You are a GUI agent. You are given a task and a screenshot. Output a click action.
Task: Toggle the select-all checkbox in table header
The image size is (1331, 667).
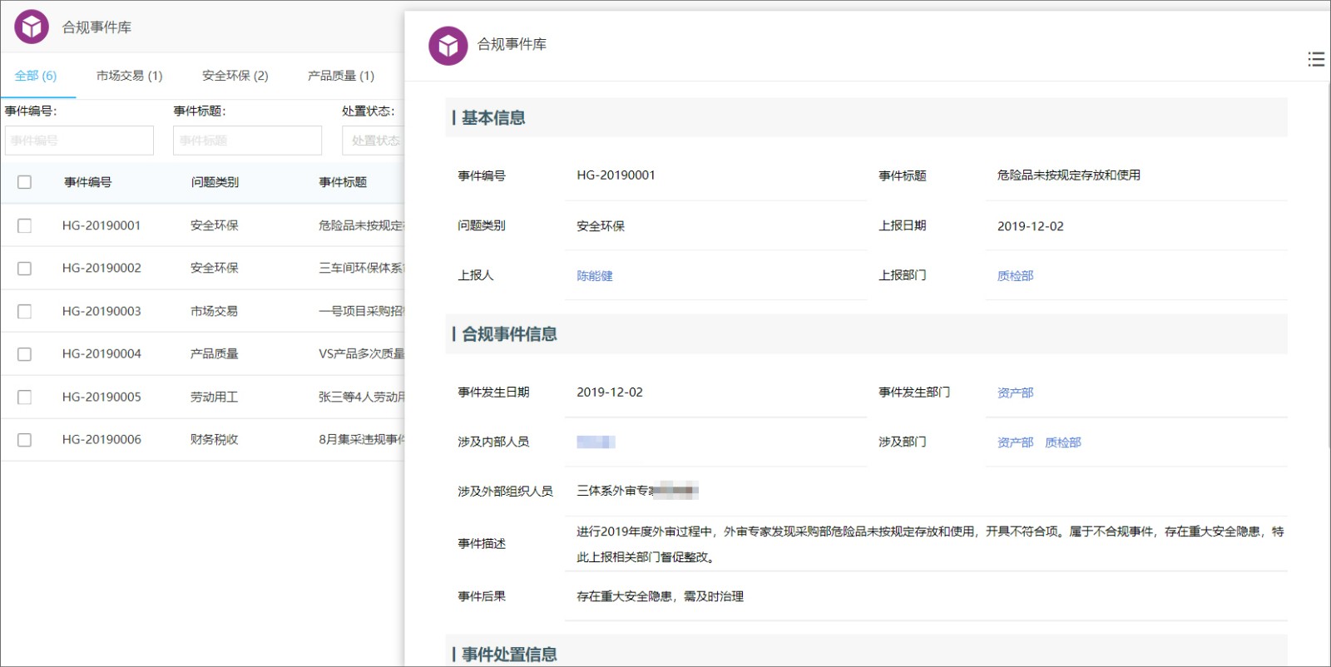pos(25,182)
